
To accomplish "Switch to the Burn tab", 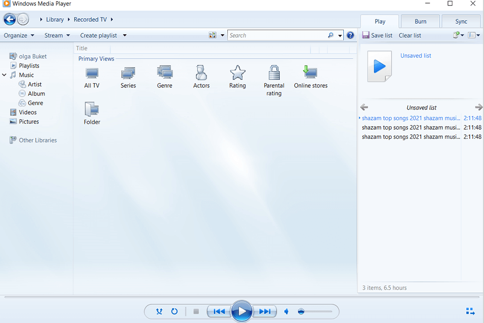I will [x=420, y=21].
